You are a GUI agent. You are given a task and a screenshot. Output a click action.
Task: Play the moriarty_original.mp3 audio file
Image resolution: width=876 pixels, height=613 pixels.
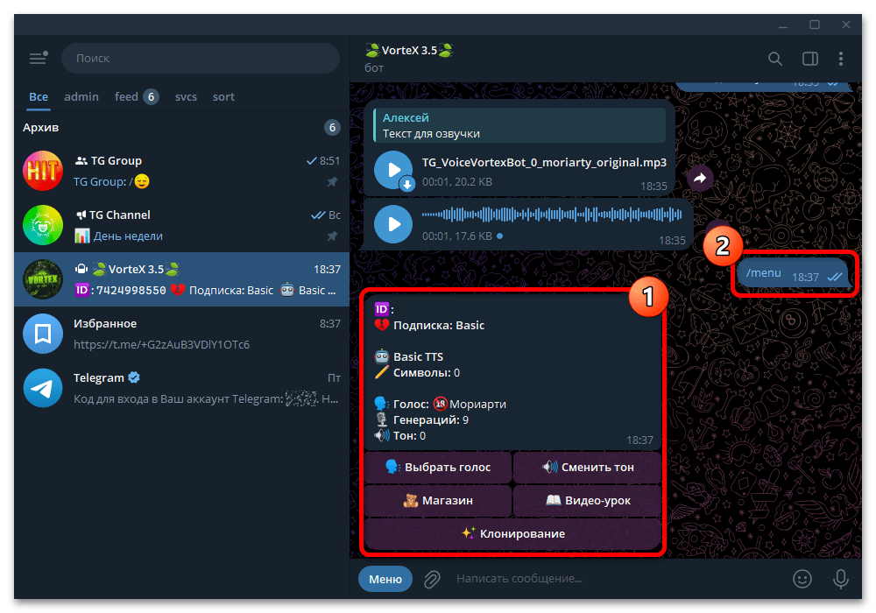(x=393, y=170)
